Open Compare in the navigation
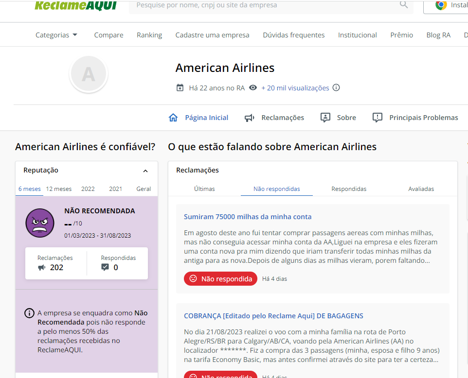468x378 pixels. (108, 35)
